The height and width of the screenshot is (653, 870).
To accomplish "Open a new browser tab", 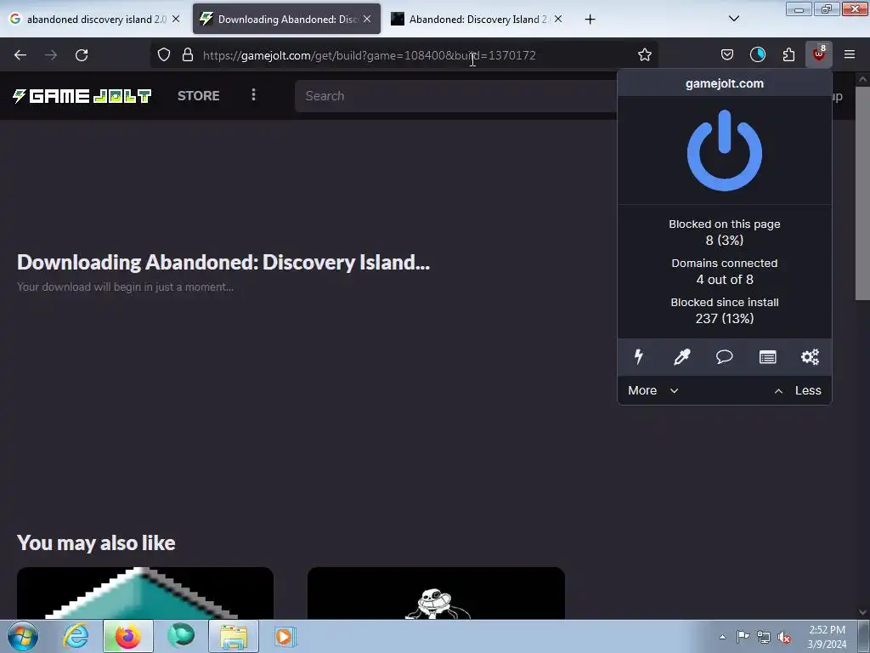I will click(590, 20).
